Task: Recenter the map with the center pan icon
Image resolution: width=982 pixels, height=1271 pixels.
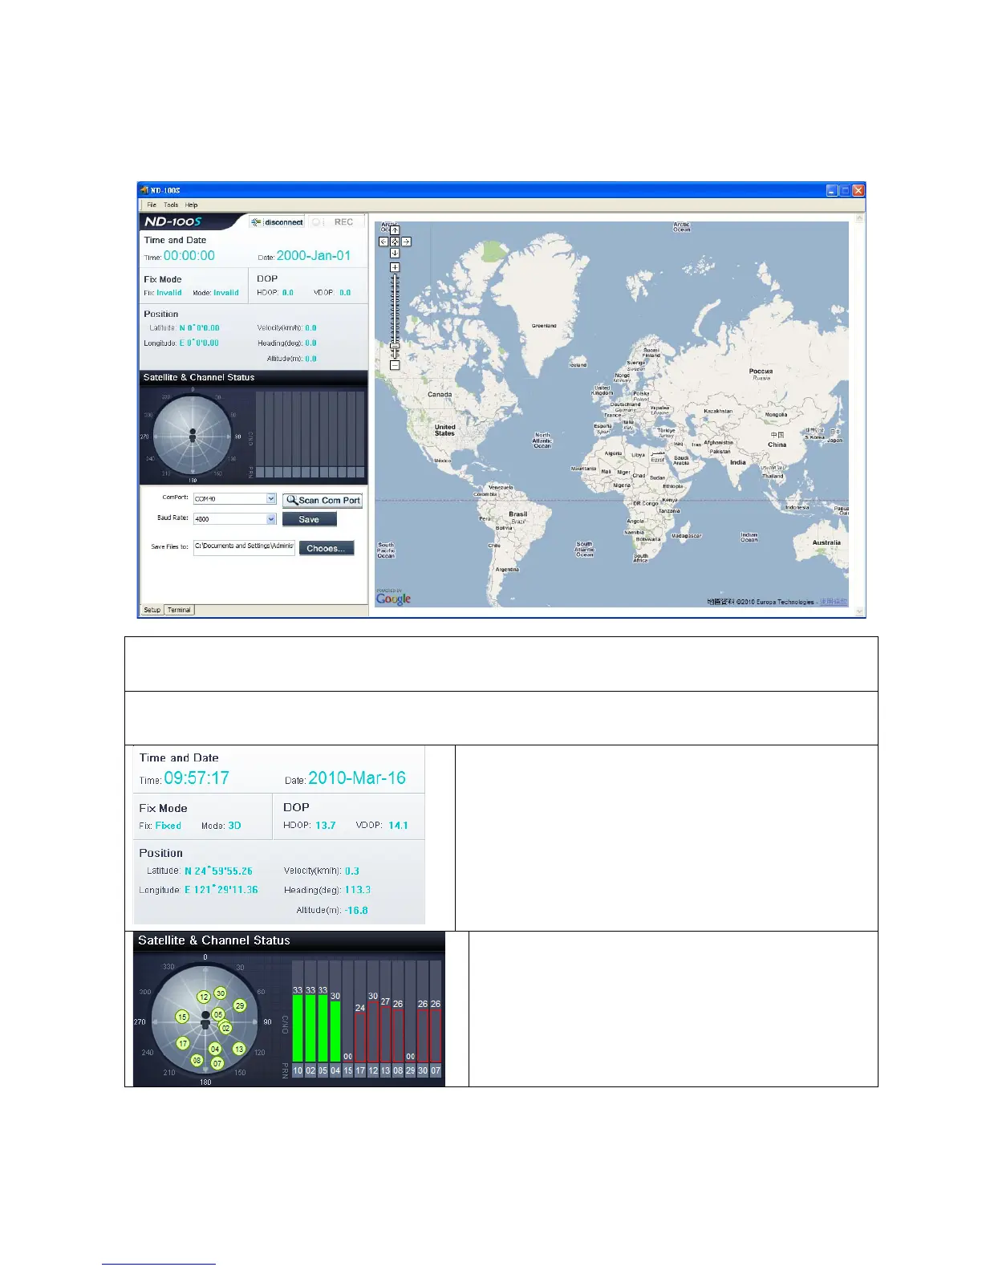Action: (x=395, y=242)
